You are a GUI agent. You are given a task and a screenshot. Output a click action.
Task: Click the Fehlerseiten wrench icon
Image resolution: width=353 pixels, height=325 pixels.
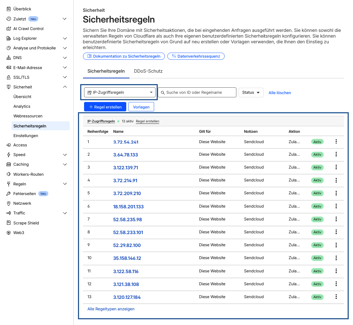pyautogui.click(x=9, y=194)
